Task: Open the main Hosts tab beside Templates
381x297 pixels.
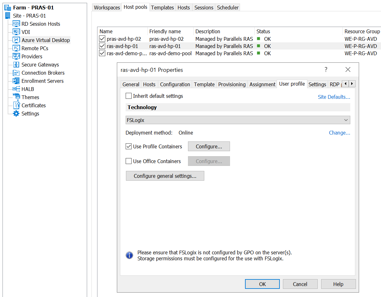Action: coord(184,8)
